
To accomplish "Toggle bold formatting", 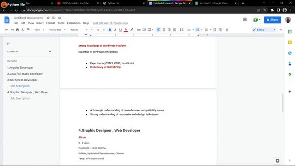I will coord(110,30).
